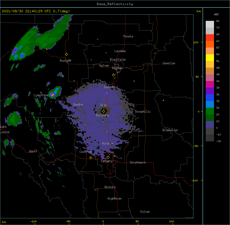Click the Base_Reflectivity title text
Image resolution: width=230 pixels, height=225 pixels.
click(115, 4)
